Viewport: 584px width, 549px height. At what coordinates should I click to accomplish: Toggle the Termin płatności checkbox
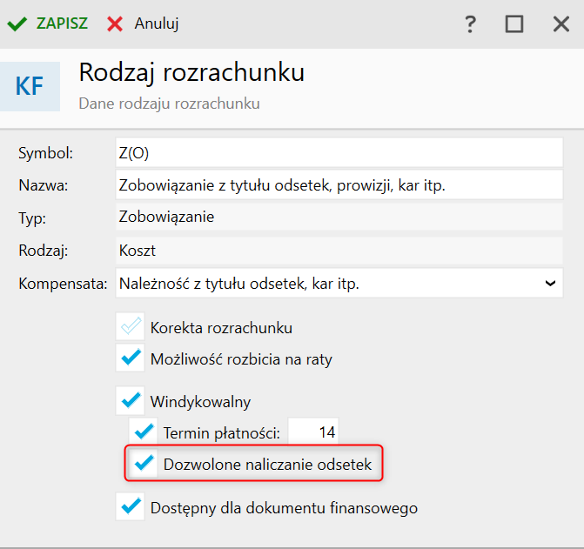[x=143, y=431]
